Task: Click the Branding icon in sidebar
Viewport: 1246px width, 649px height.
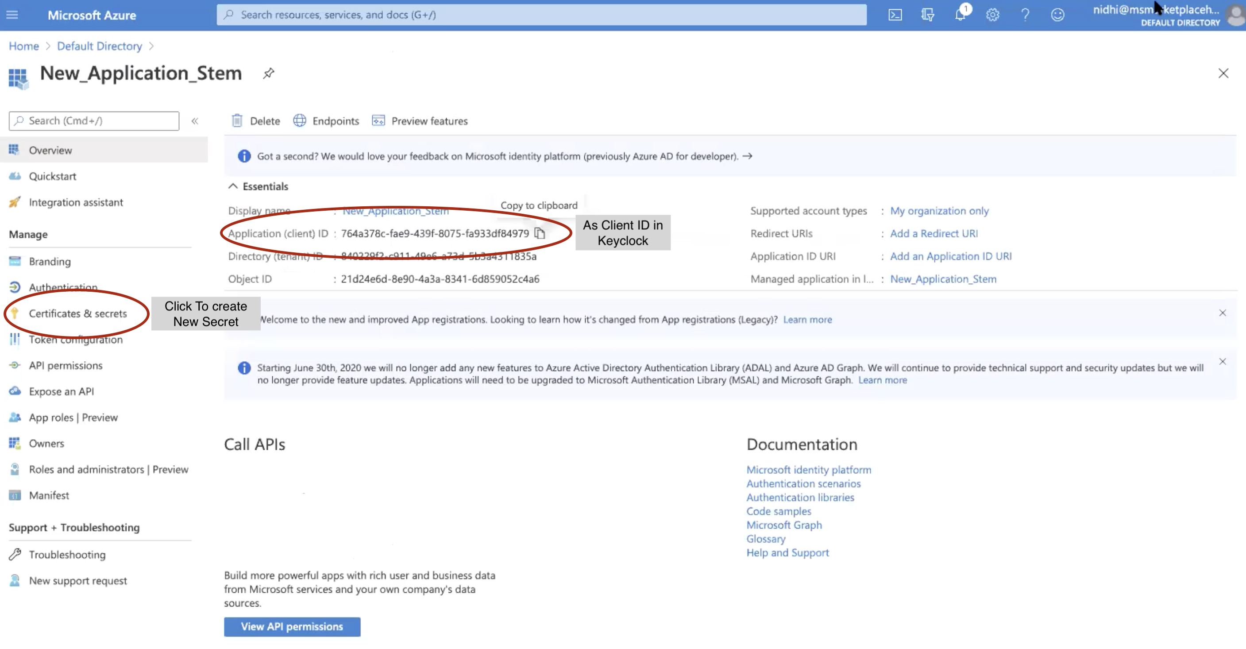Action: click(x=15, y=261)
